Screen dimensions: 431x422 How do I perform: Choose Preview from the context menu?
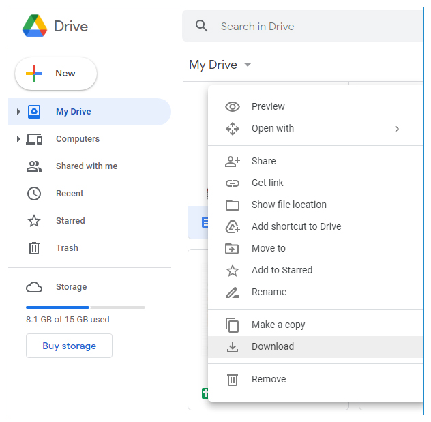(x=316, y=106)
